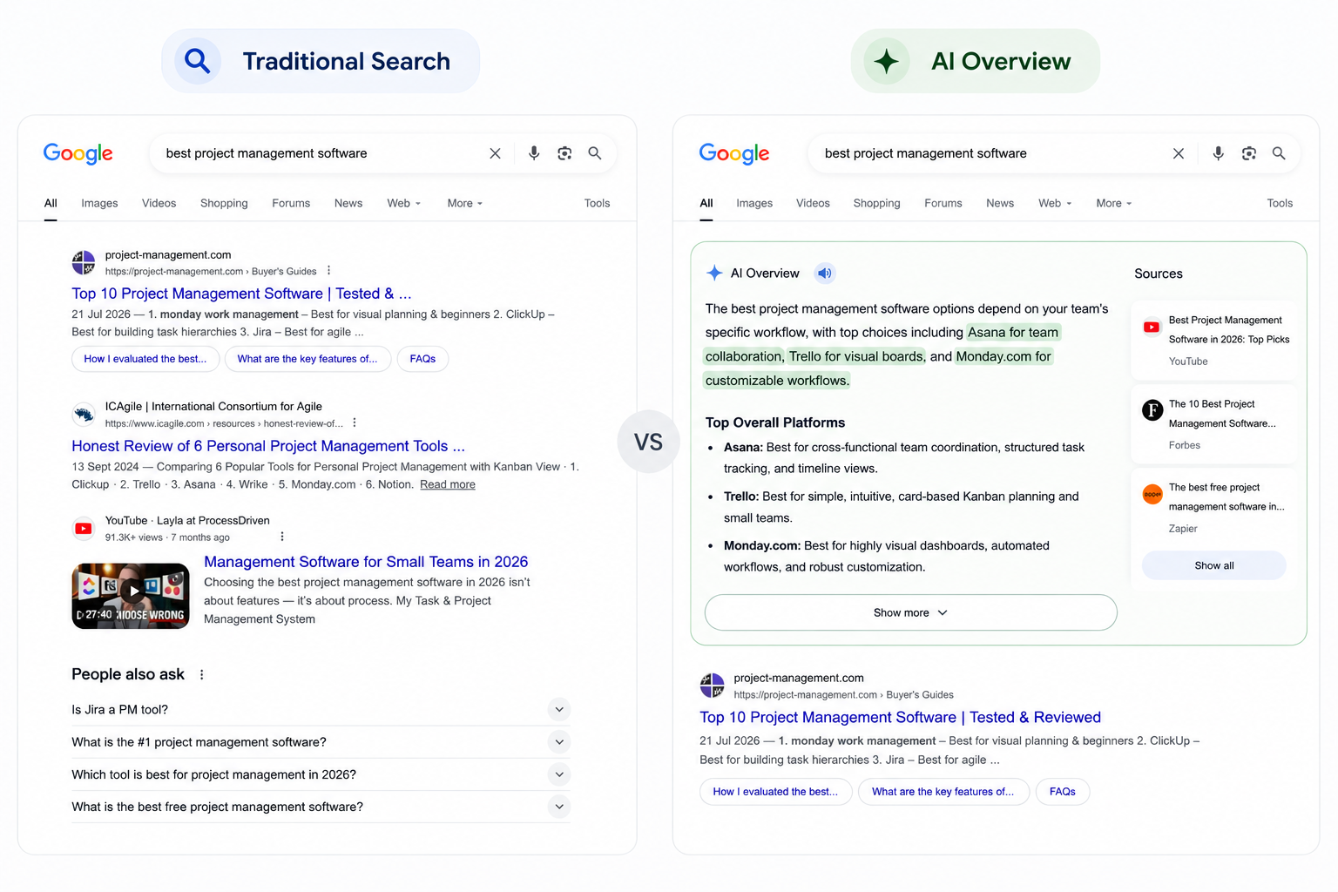Open options dots beside project-management.com result on left
The width and height of the screenshot is (1338, 892).
(328, 271)
